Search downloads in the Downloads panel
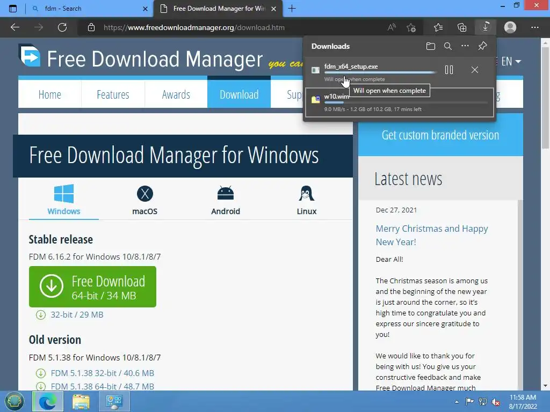 448,46
